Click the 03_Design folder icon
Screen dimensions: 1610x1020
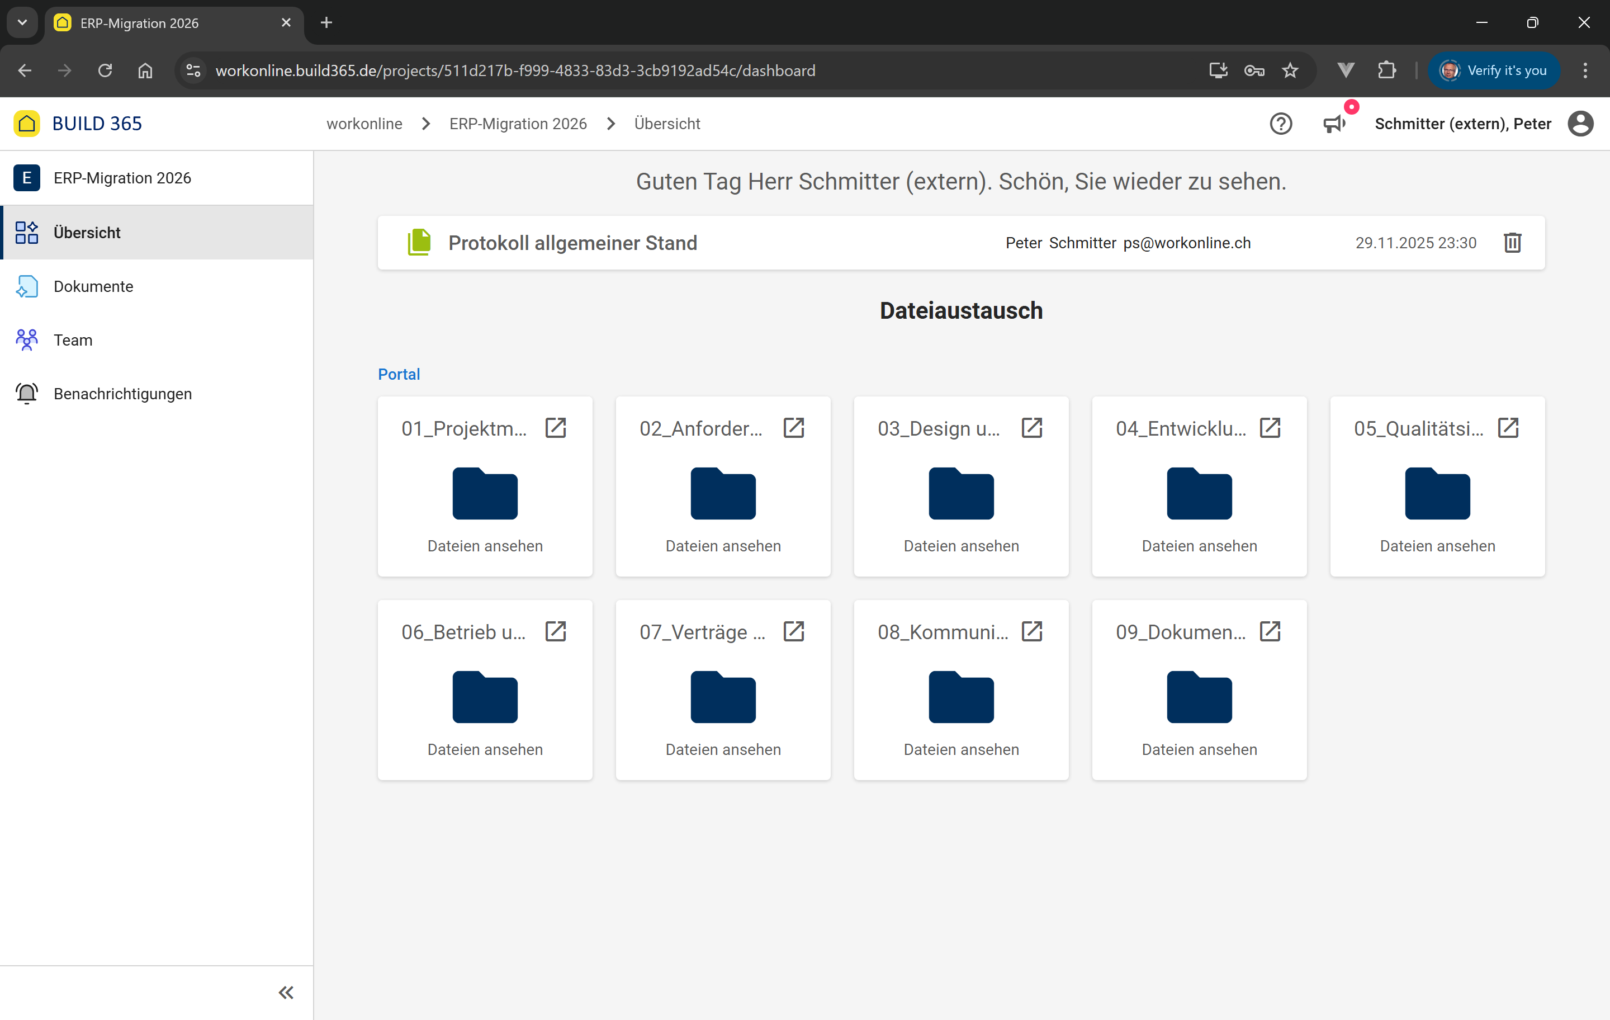click(x=961, y=494)
